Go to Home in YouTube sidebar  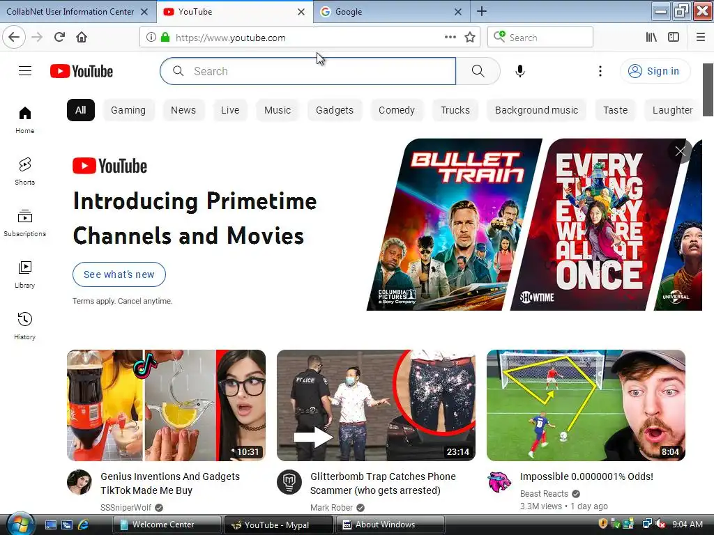pyautogui.click(x=25, y=120)
